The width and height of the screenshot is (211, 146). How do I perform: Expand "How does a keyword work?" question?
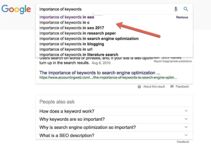[x=186, y=111]
